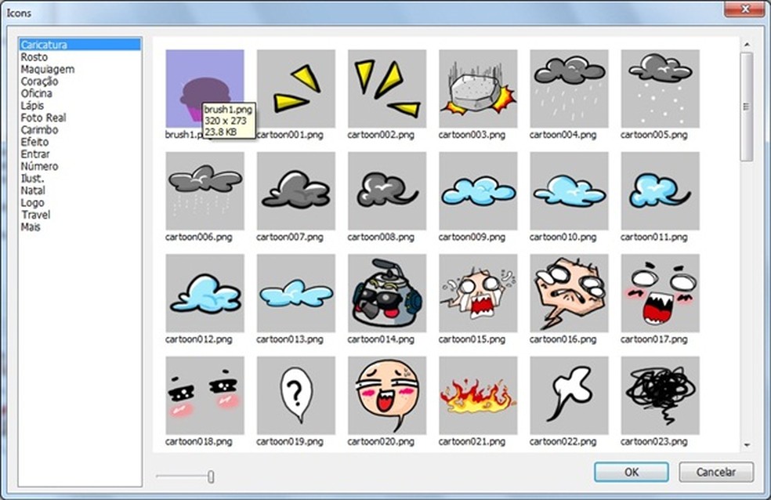
Task: Select the raining cloud icon cartoon004.png
Action: click(x=568, y=86)
